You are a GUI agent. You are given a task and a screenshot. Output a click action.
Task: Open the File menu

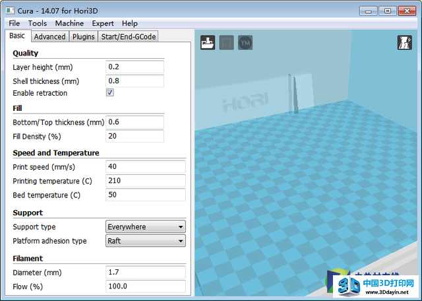coord(15,24)
